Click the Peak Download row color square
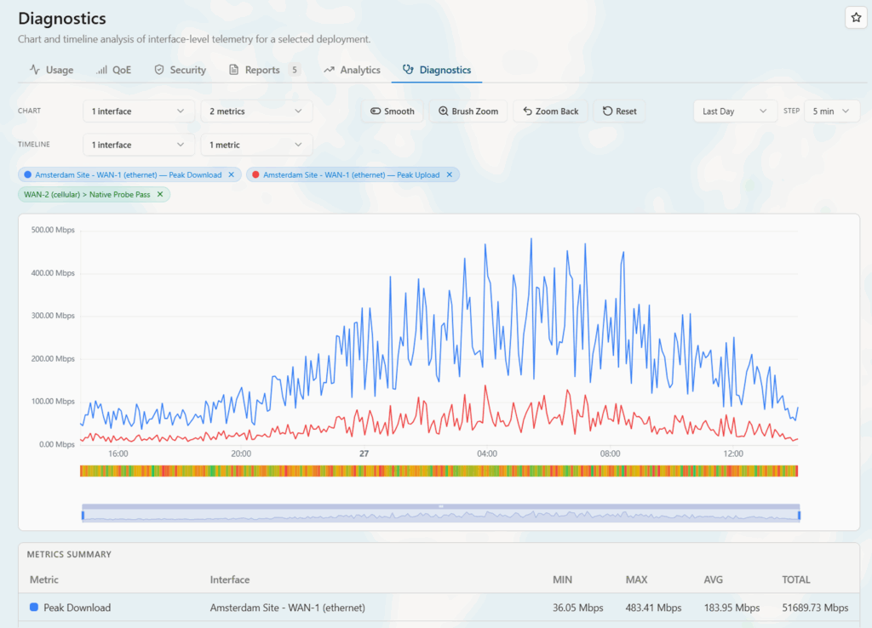Screen dimensions: 872x628 point(34,608)
